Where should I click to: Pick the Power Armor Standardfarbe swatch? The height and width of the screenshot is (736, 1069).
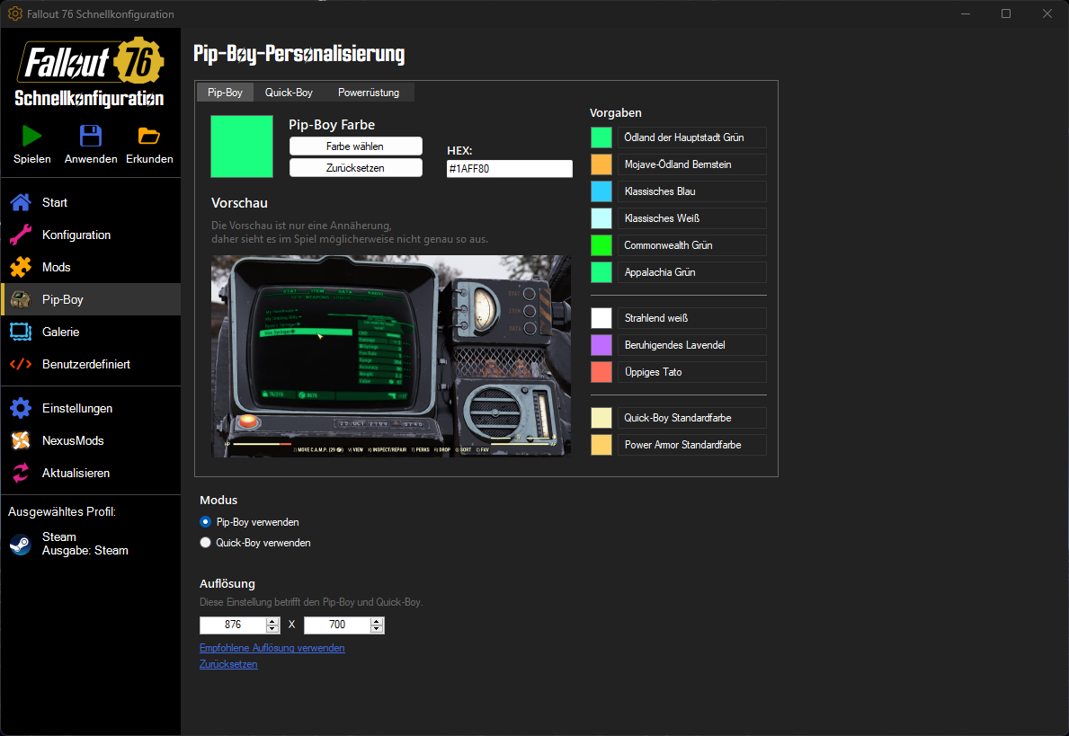601,445
